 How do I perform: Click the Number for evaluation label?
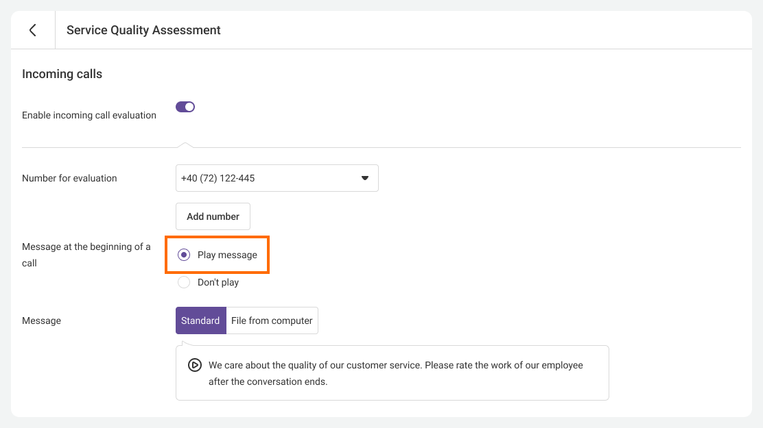click(69, 178)
